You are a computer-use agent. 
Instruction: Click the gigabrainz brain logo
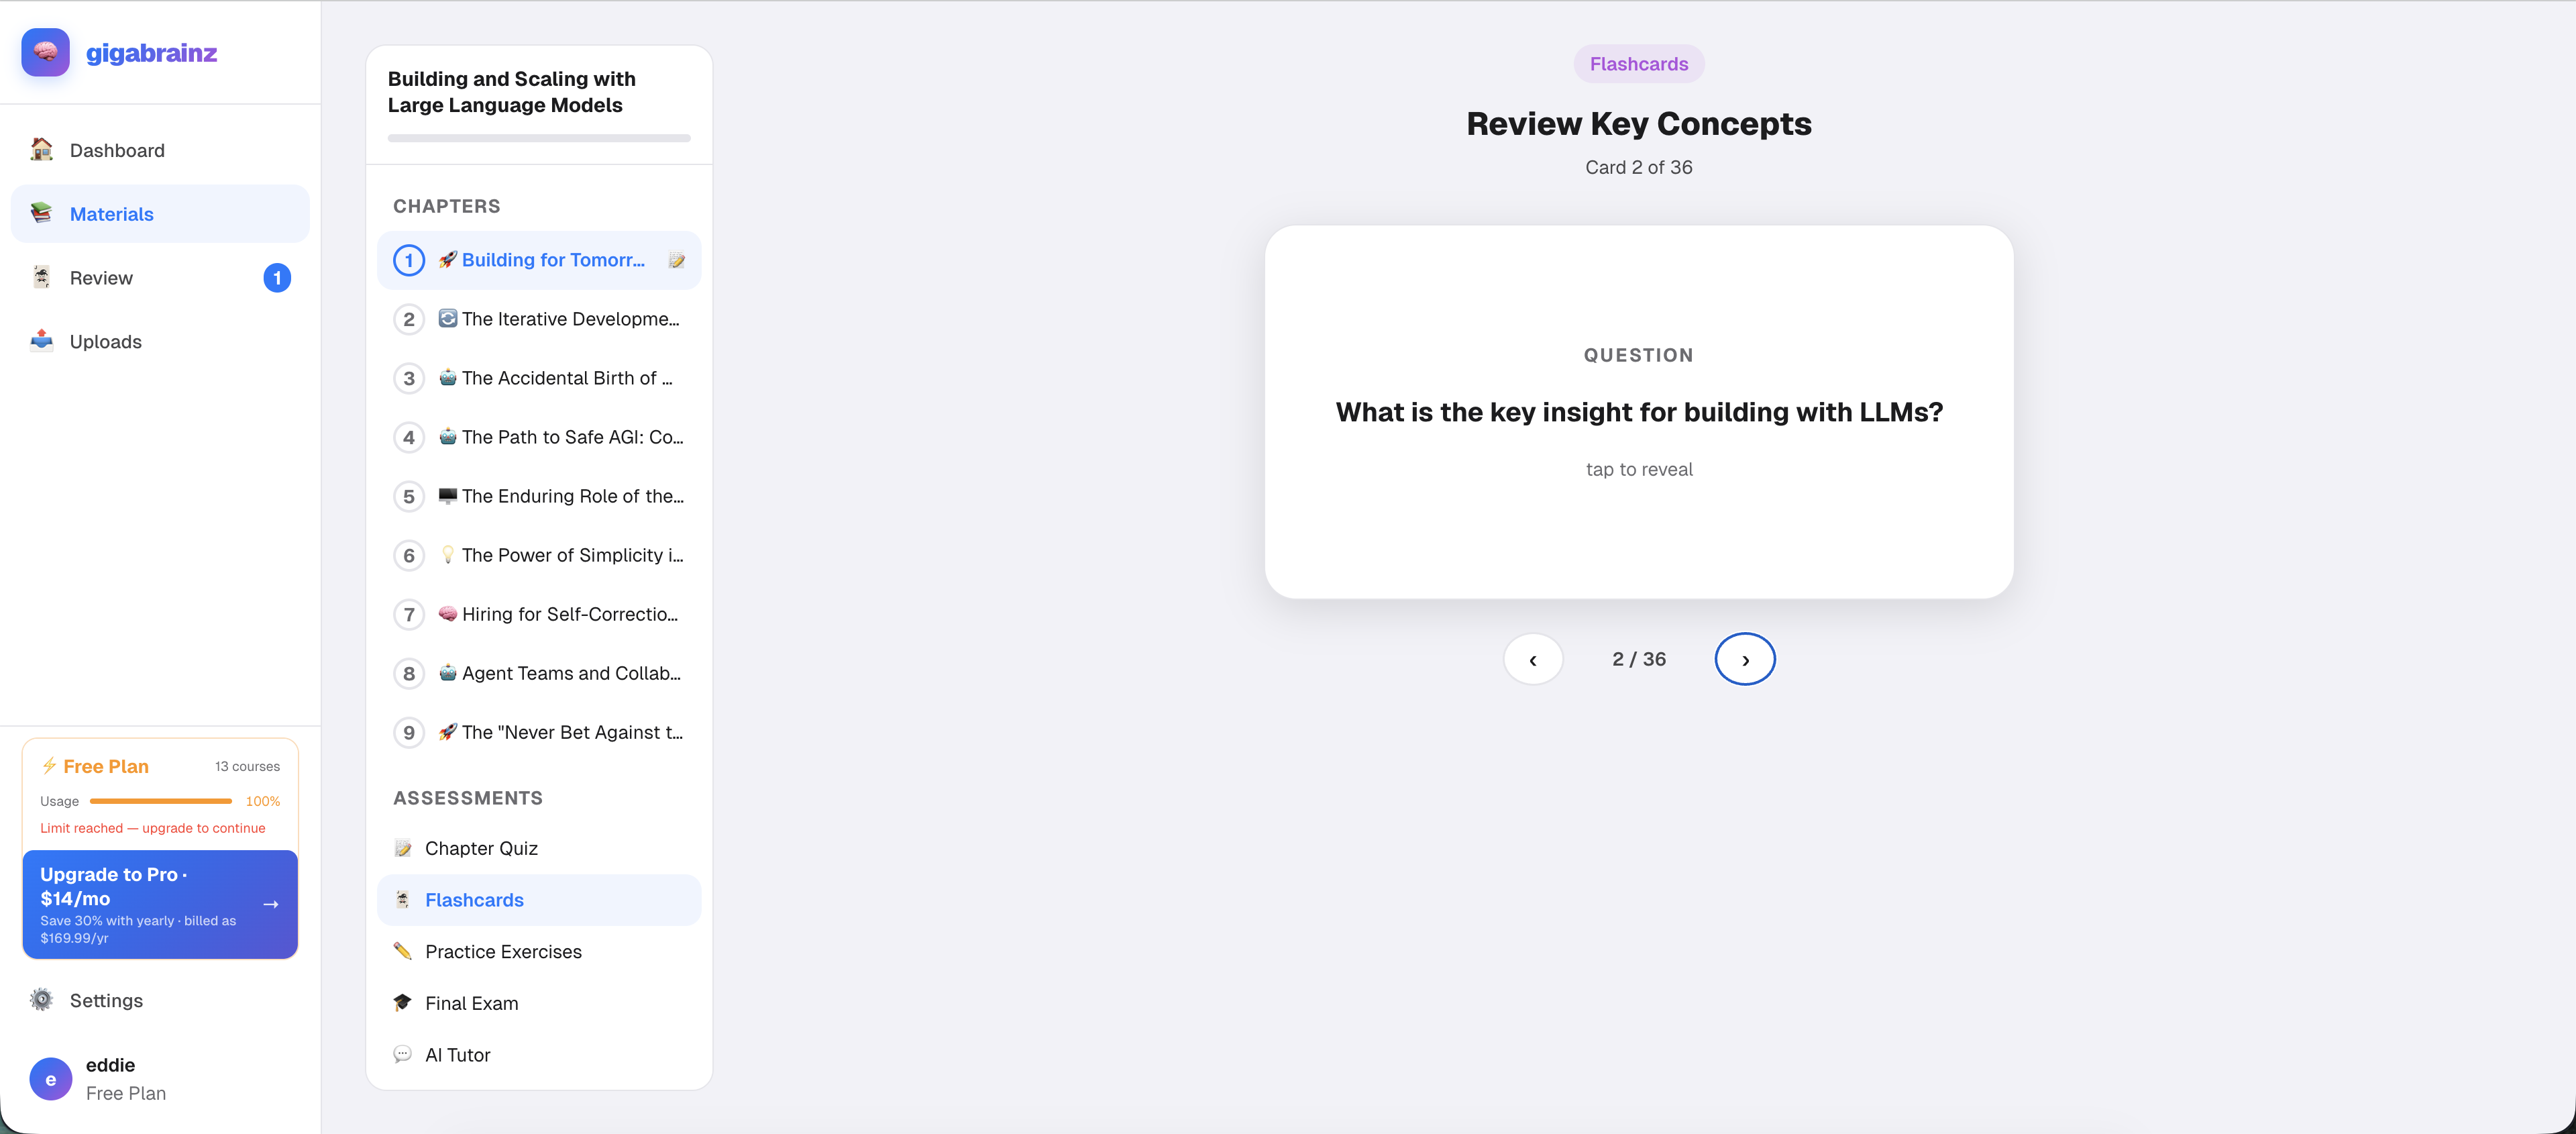pyautogui.click(x=44, y=52)
